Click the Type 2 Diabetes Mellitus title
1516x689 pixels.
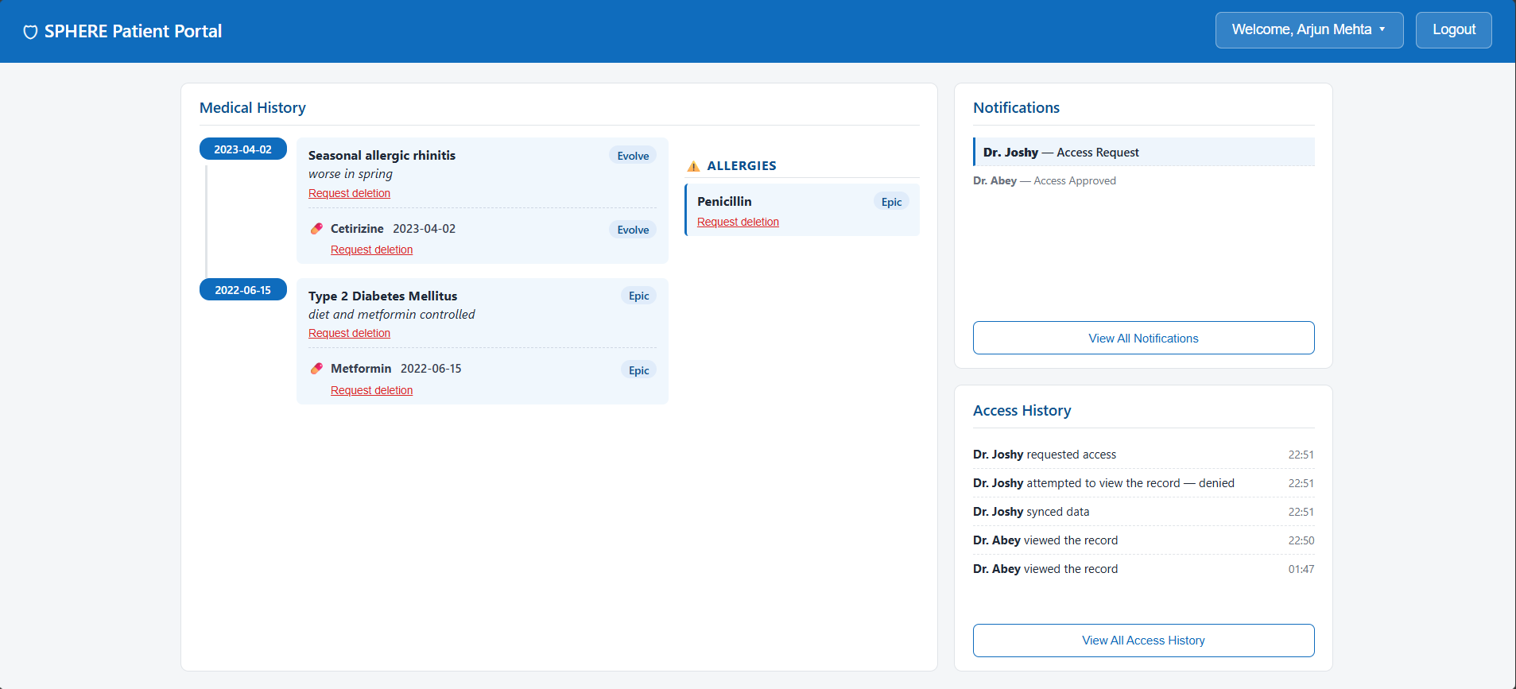pos(382,296)
